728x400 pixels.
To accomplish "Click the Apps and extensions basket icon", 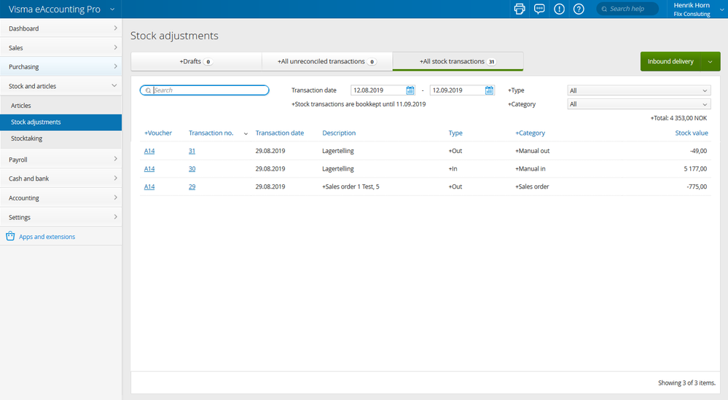I will coord(10,237).
